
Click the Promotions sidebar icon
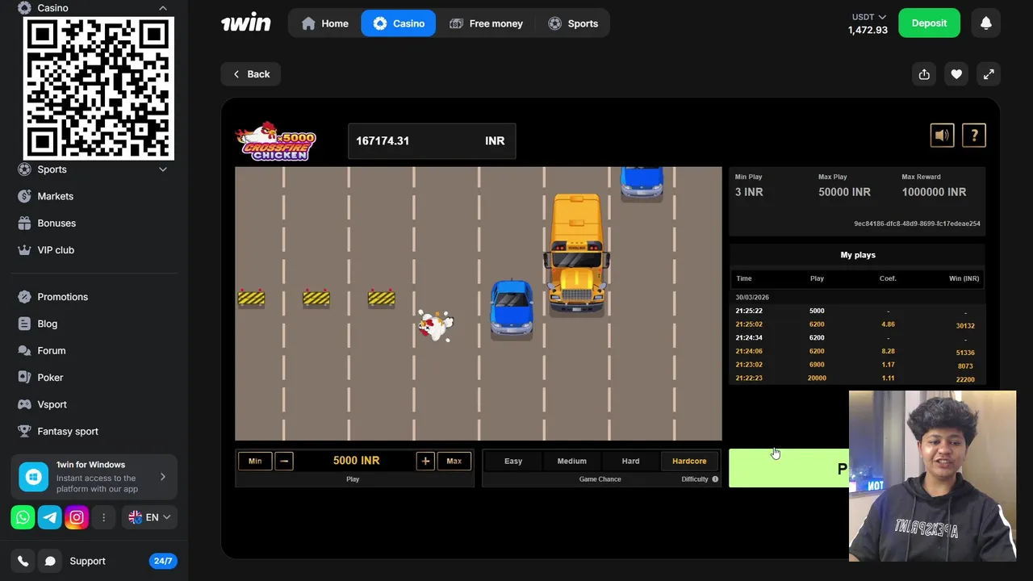[x=24, y=297]
